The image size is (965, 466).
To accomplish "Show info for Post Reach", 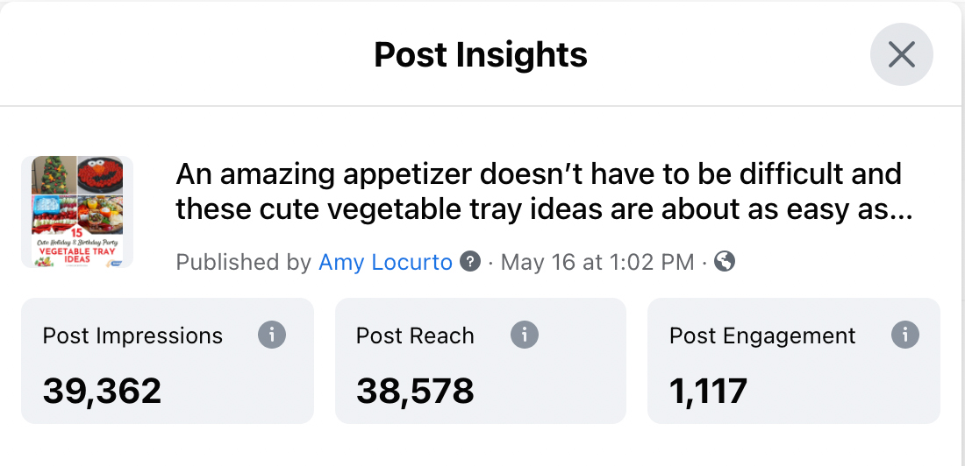I will 525,335.
